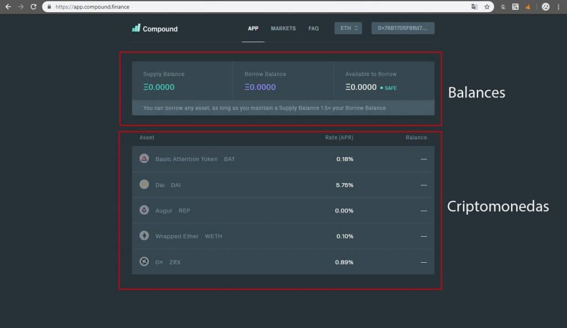The height and width of the screenshot is (328, 567).
Task: Open the browser three-dot menu
Action: (558, 7)
